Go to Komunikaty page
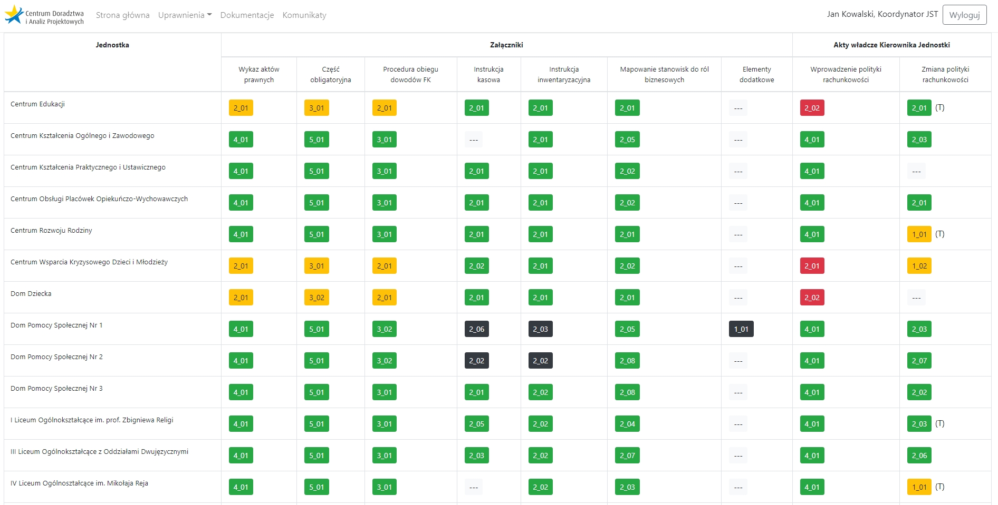Screen dimensions: 998x505 pos(304,15)
